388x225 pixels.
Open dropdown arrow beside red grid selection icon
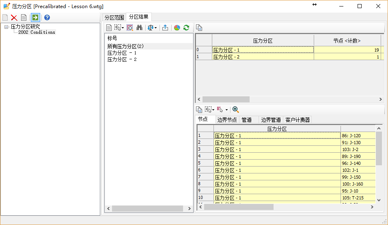(226, 110)
